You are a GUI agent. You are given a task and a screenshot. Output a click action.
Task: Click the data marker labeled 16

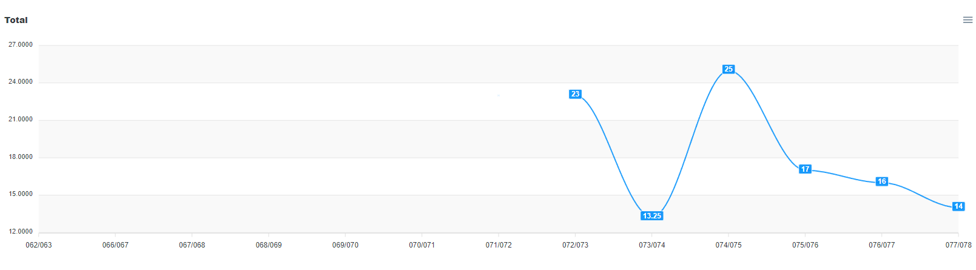[x=882, y=181]
